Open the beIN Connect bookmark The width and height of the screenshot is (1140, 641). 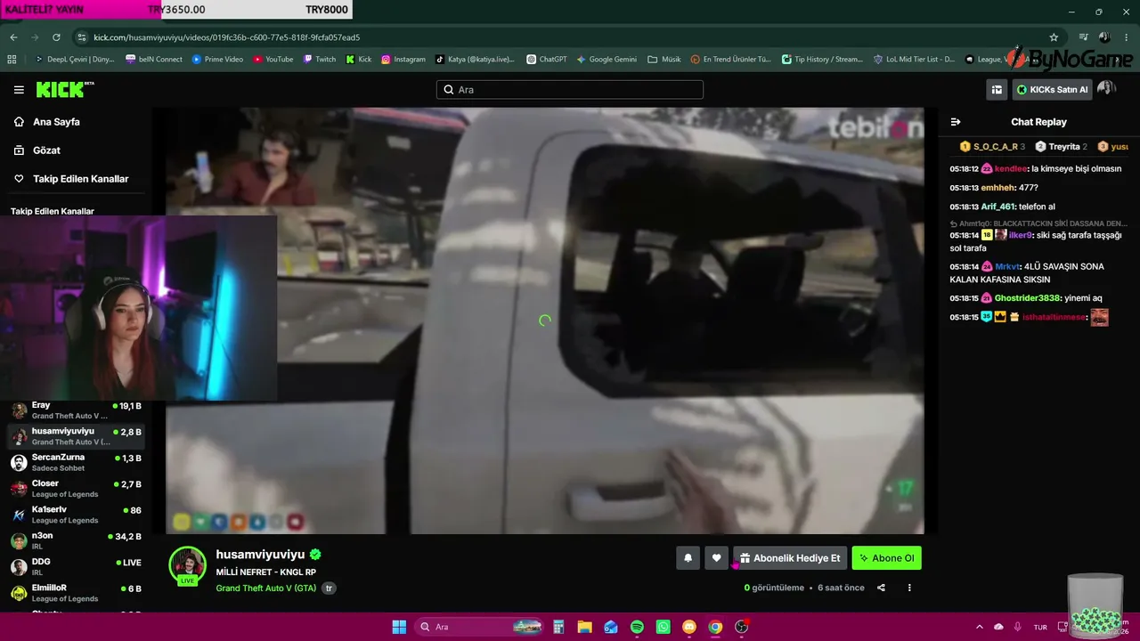pos(154,60)
